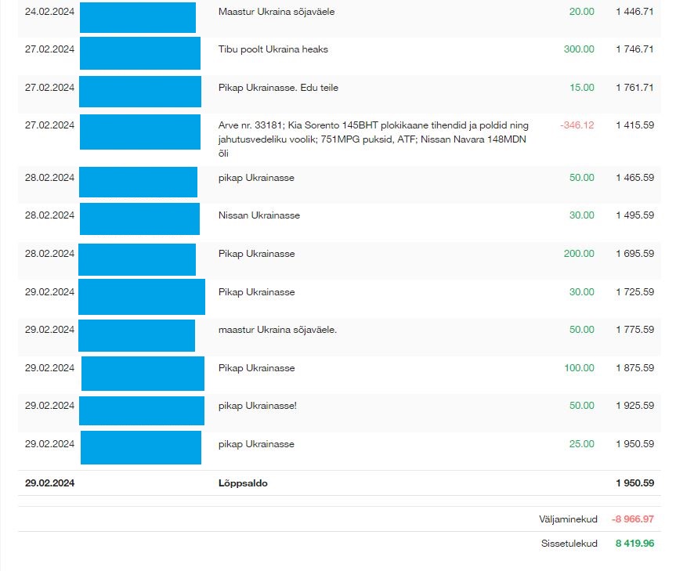Select the total income value 8 419.96
Image resolution: width=676 pixels, height=571 pixels.
(634, 543)
